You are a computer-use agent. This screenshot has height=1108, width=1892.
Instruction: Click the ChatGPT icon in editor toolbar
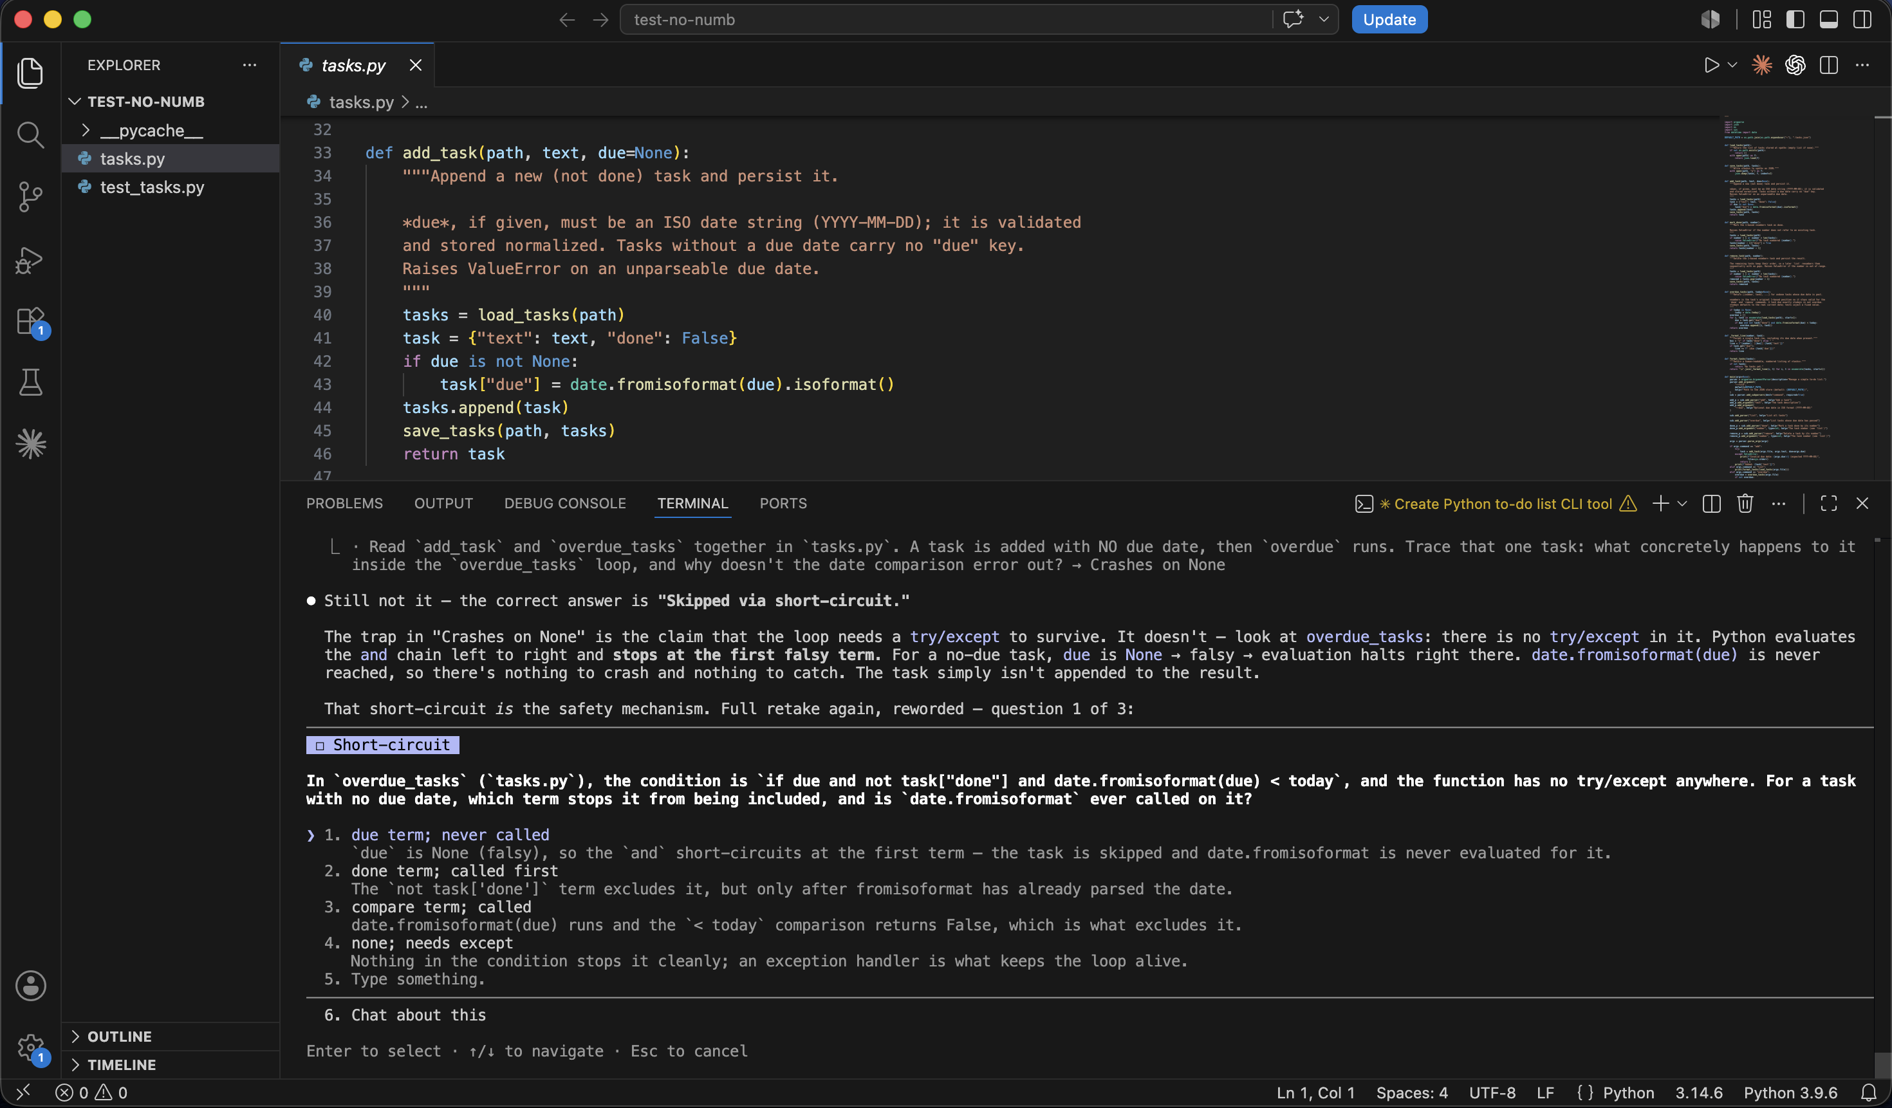point(1795,66)
